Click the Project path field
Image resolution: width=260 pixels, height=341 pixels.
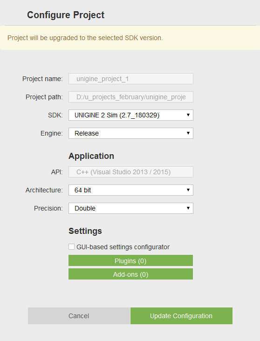pos(131,97)
